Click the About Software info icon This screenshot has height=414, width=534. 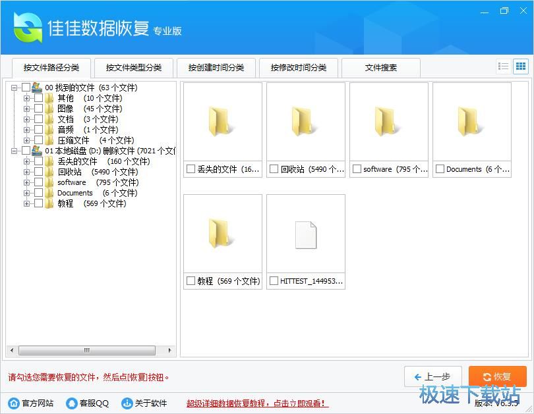point(127,403)
